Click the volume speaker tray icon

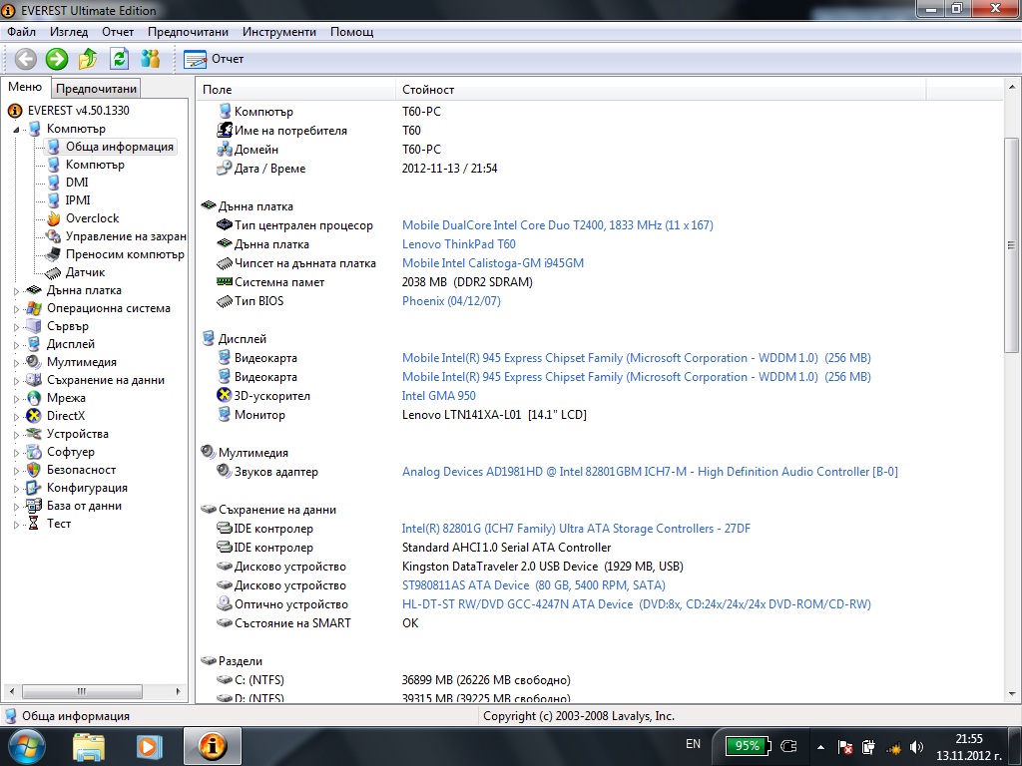point(916,747)
